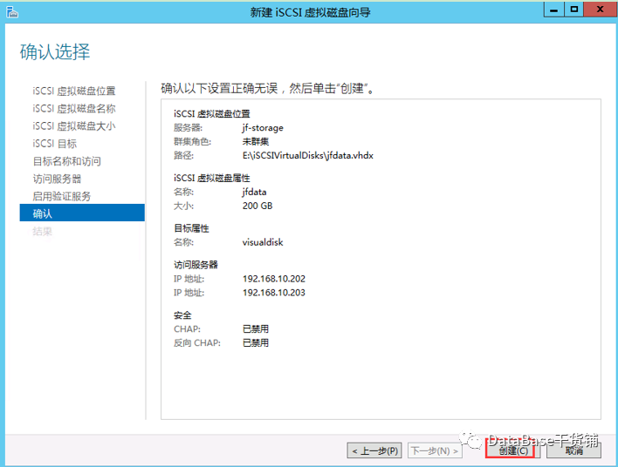Click the path E:\iSCSIVirtualDisks\jfdata.vhdx
The image size is (618, 467).
pos(308,155)
